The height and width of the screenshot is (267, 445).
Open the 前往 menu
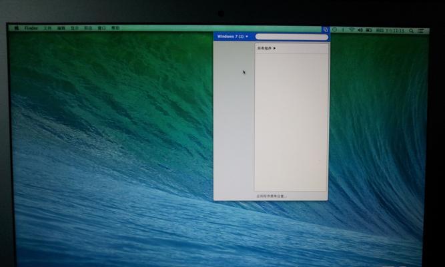pyautogui.click(x=88, y=28)
